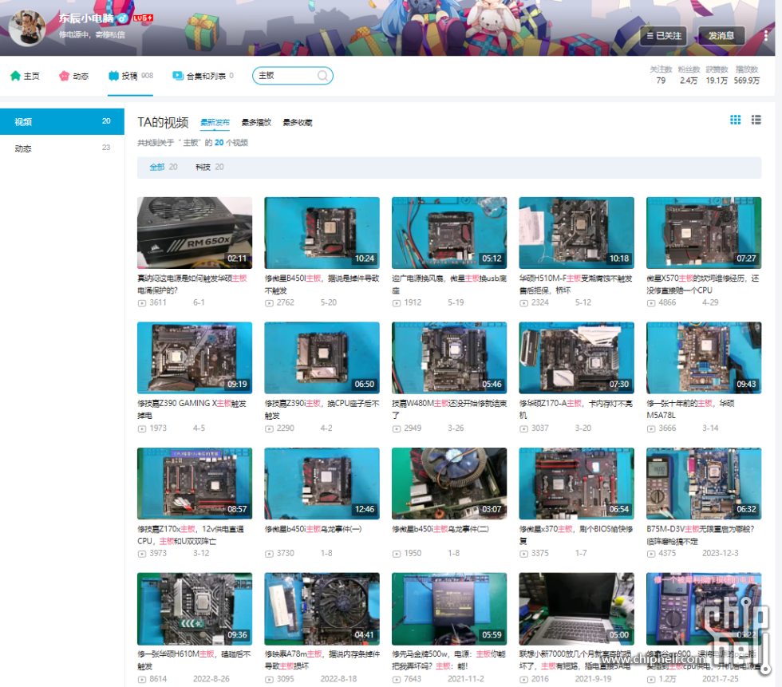
Task: Click the 修技嘉Z170x主板 video title
Action: [x=191, y=535]
